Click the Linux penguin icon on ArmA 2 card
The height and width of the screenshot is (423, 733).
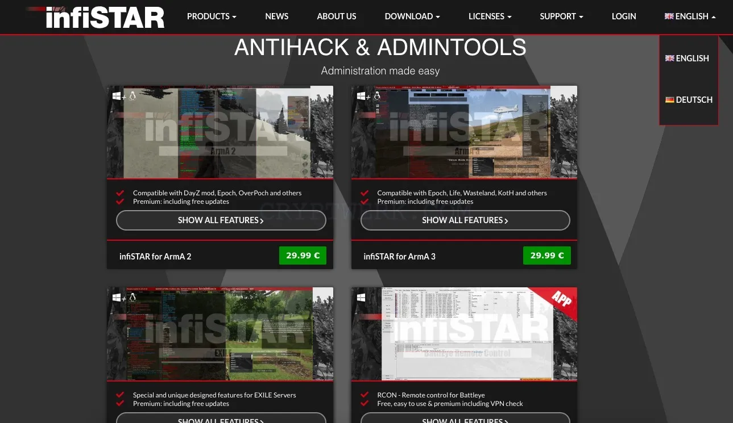tap(132, 96)
